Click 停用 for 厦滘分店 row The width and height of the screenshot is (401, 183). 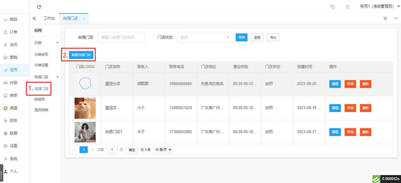[350, 84]
